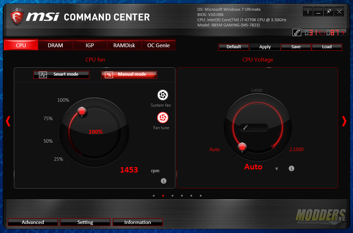Image resolution: width=353 pixels, height=233 pixels.
Task: Open the CPU Voltage info icon
Action: click(291, 168)
